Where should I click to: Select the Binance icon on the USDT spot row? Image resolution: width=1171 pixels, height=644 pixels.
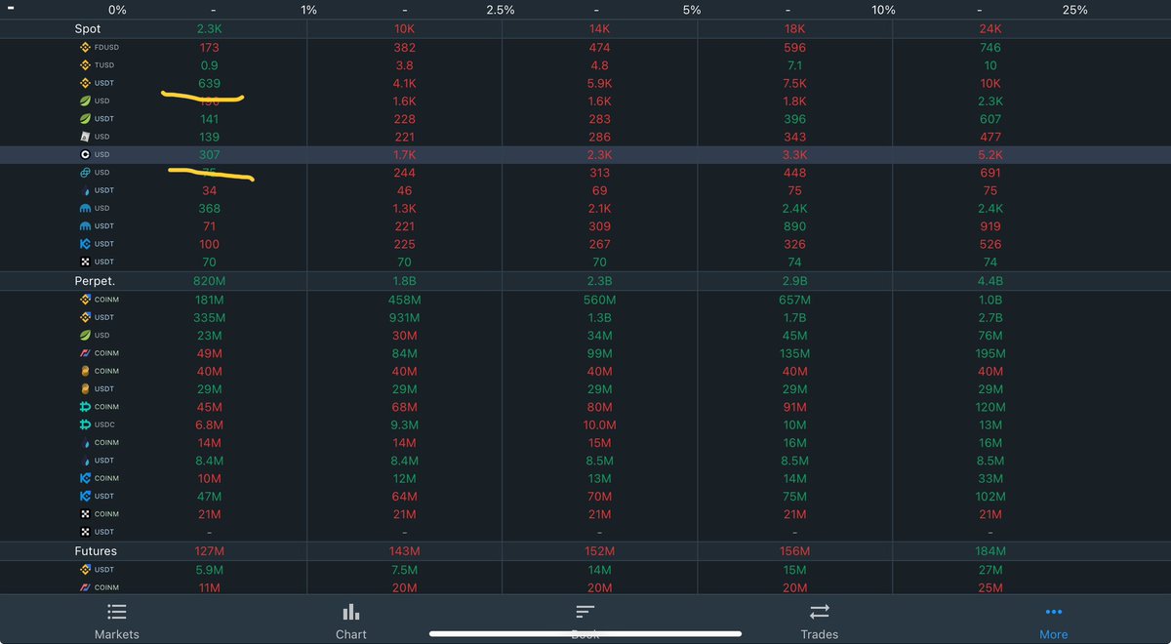tap(85, 83)
